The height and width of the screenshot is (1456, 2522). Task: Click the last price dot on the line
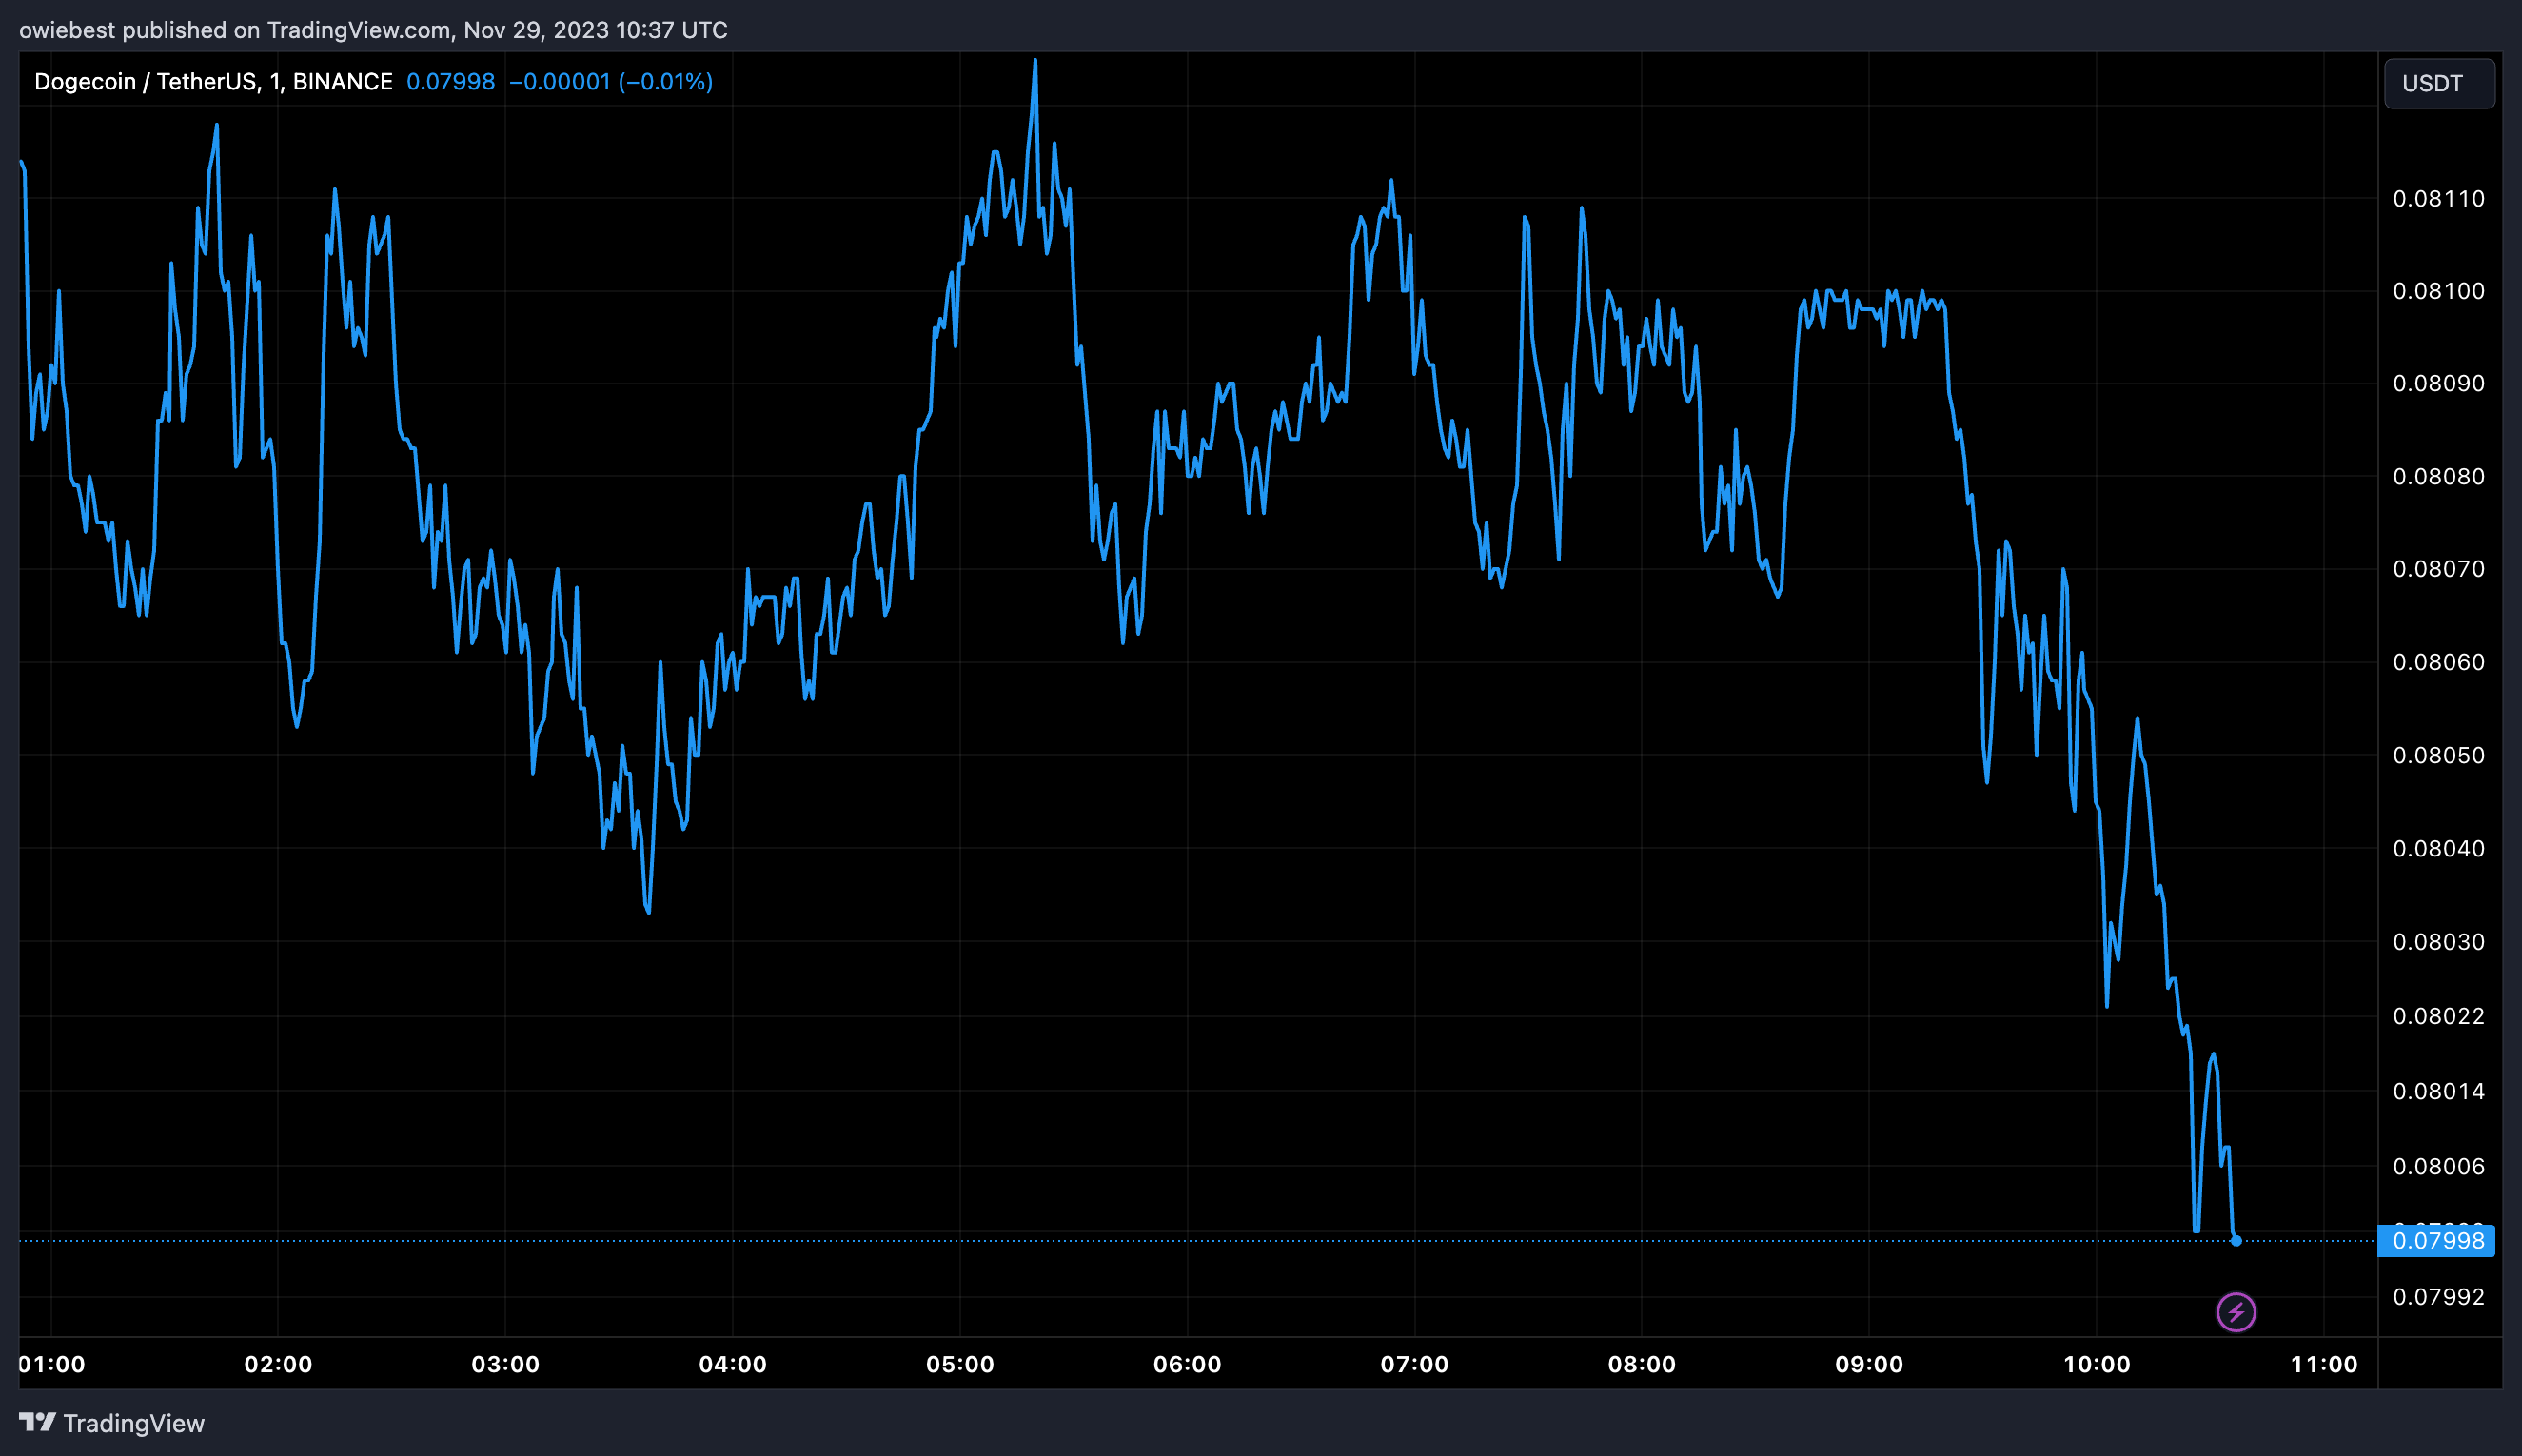click(2236, 1241)
